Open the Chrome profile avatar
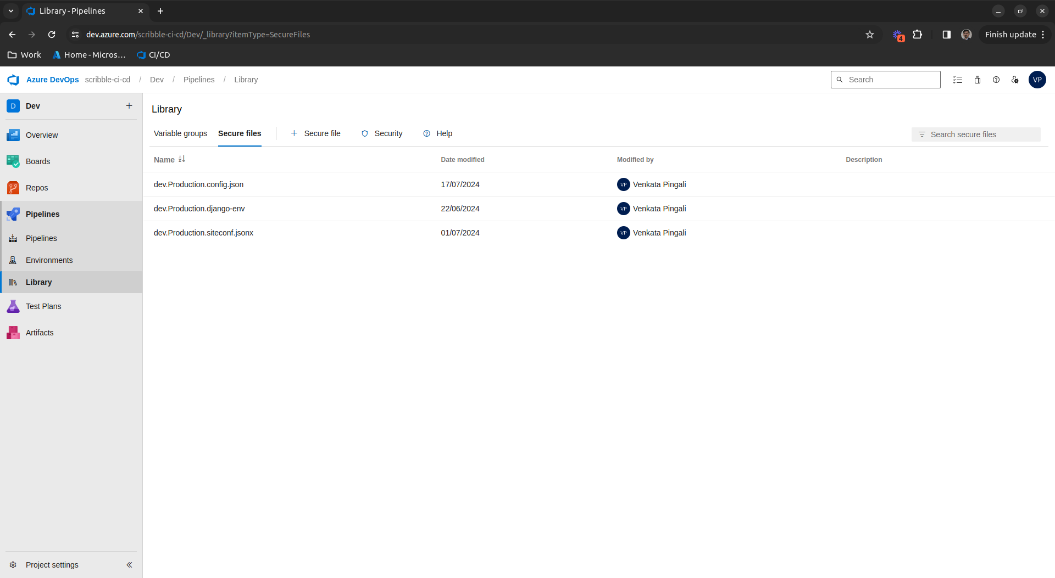The height and width of the screenshot is (578, 1055). [967, 35]
